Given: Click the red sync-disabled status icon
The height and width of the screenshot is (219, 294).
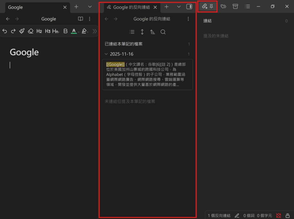Looking at the screenshot, I should pos(278,215).
